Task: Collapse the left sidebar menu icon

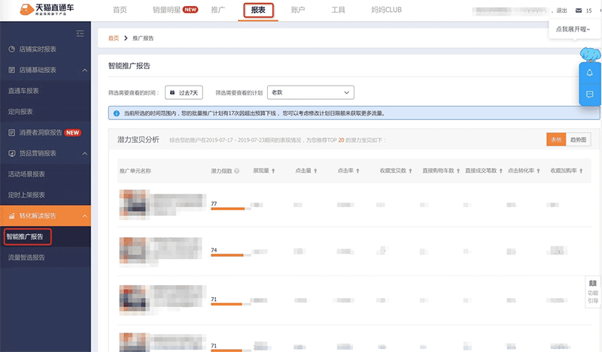Action: 80,34
